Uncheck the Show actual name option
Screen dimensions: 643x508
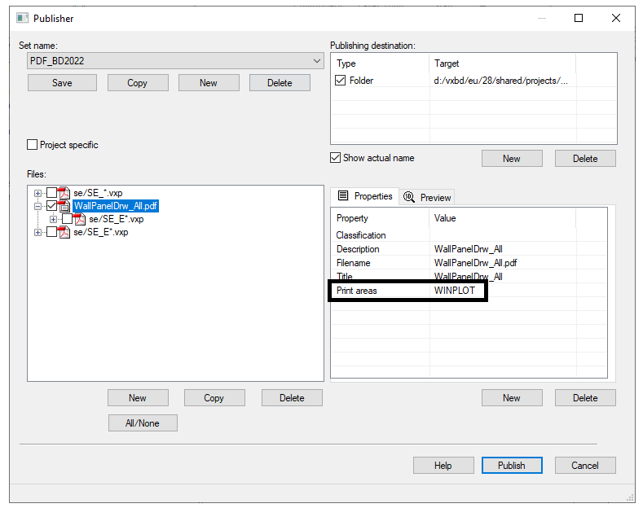(335, 158)
